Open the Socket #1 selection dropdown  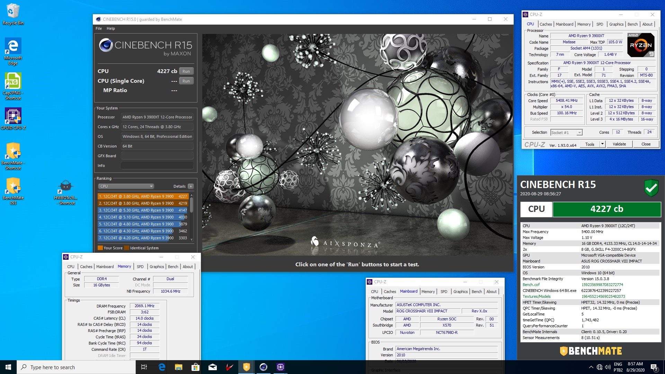(x=566, y=133)
